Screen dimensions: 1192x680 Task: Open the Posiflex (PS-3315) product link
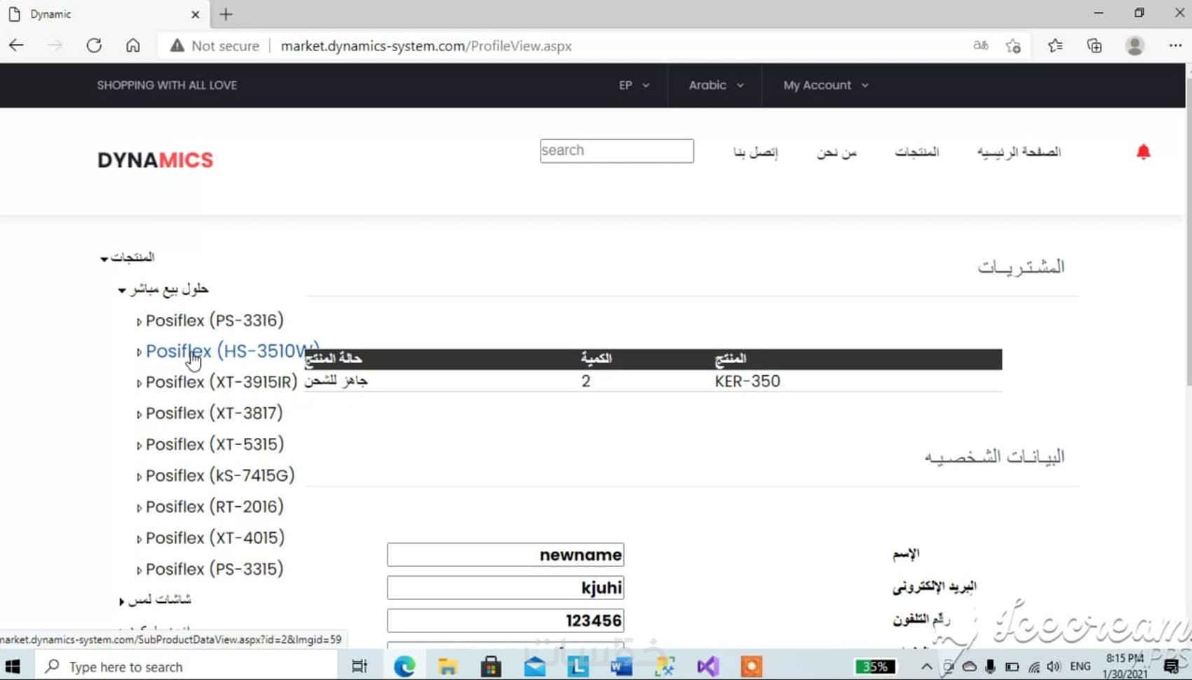tap(215, 569)
